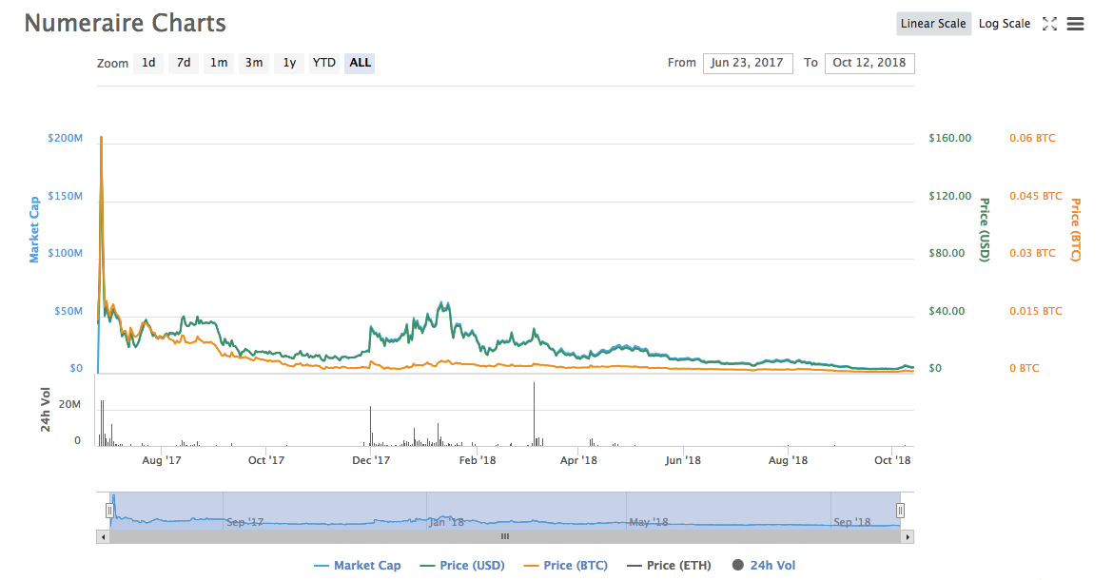Image resolution: width=1113 pixels, height=580 pixels.
Task: Click the $200M market cap axis label
Action: [x=66, y=138]
